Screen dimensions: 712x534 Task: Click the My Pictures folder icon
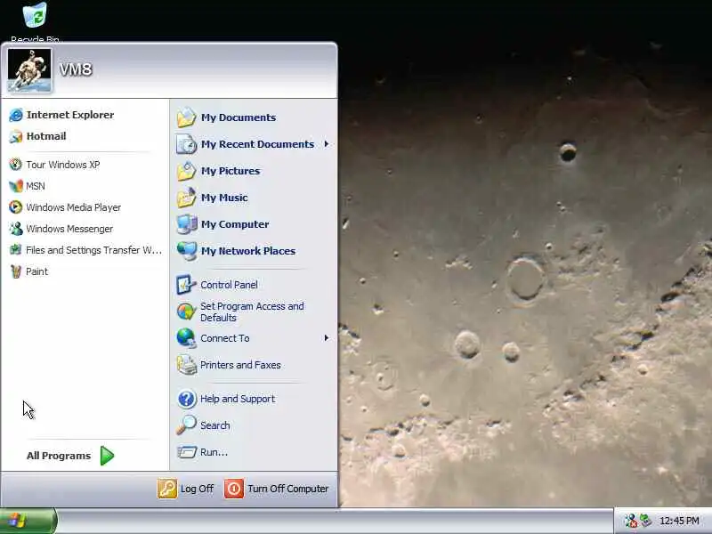click(186, 171)
